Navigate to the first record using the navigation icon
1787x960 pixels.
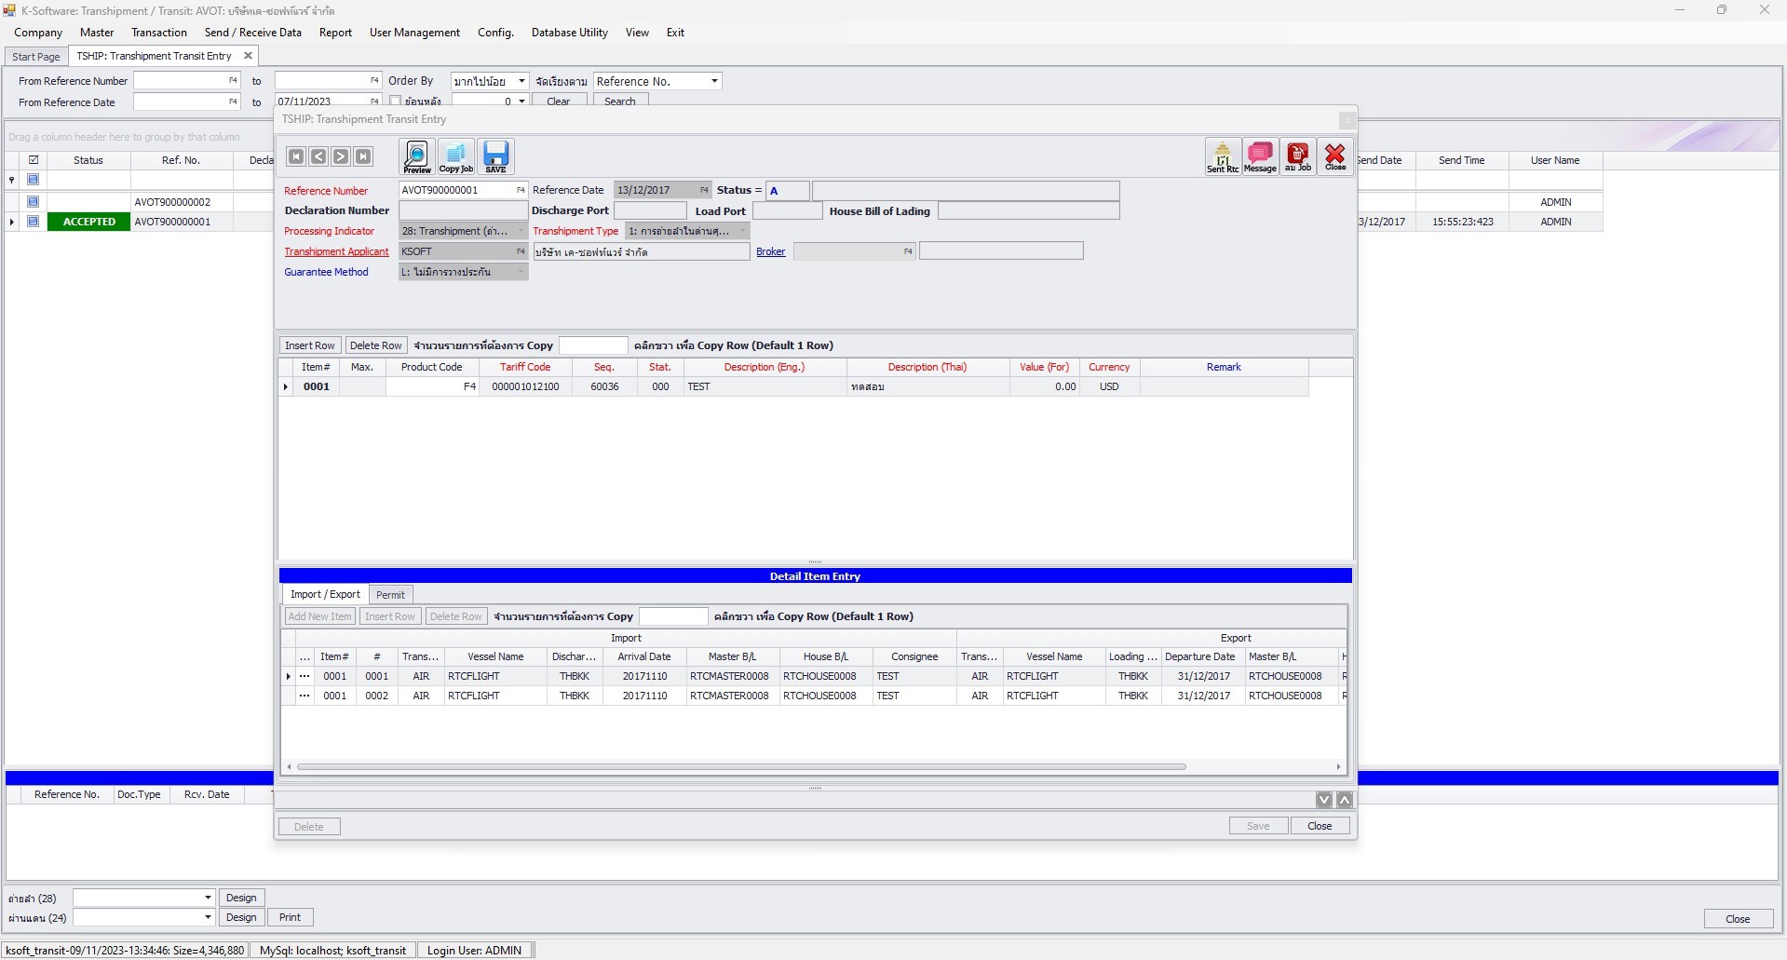click(296, 155)
